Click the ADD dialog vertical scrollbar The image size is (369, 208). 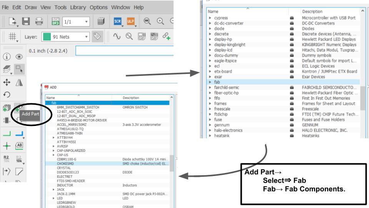click(171, 163)
